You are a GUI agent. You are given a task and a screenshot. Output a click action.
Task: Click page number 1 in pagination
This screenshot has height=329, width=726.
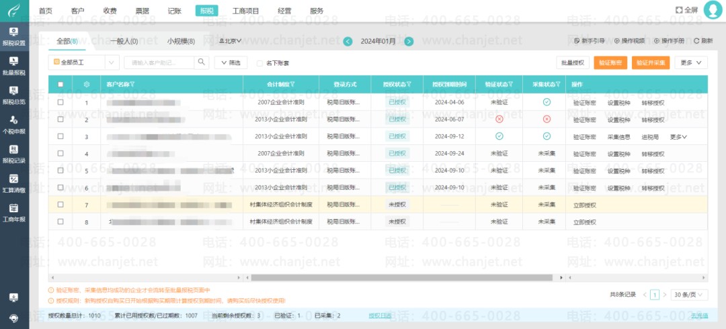click(x=655, y=295)
